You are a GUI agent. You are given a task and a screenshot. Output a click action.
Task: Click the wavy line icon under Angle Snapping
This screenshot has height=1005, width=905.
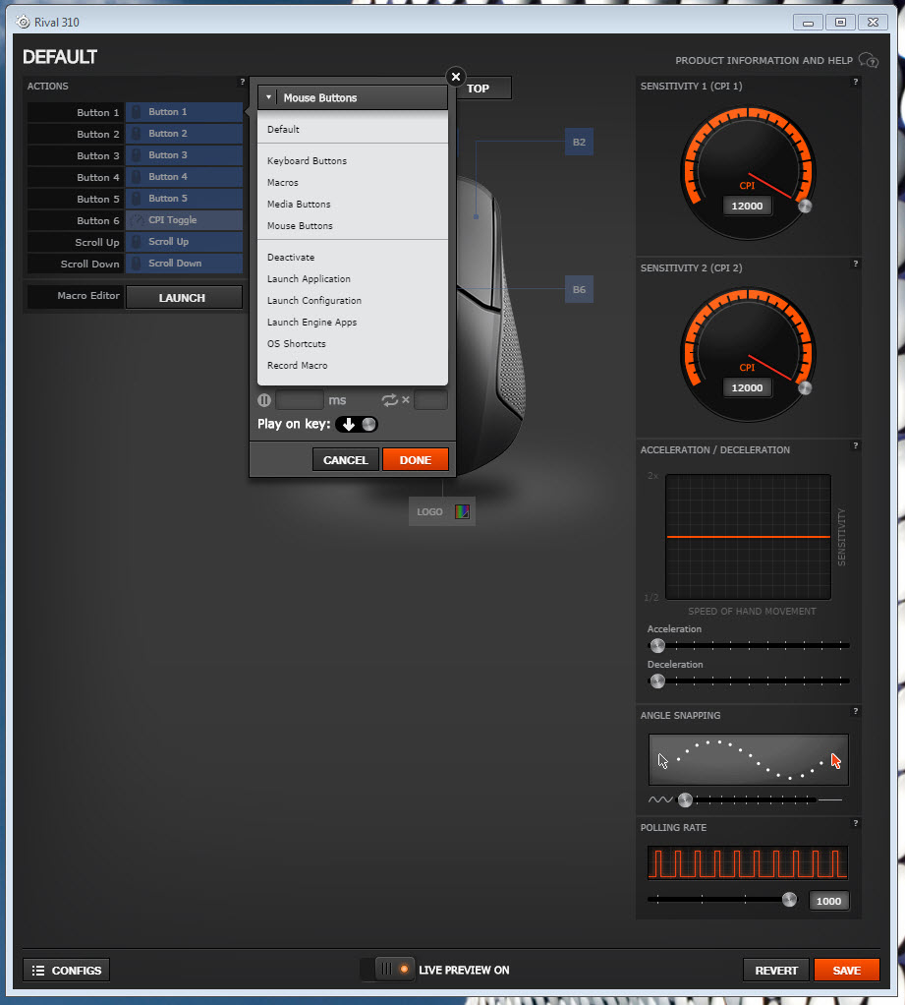click(660, 799)
